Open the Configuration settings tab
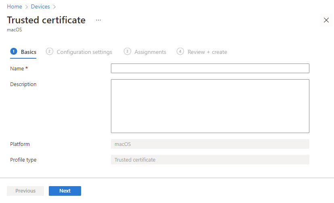The width and height of the screenshot is (334, 203). (x=84, y=52)
